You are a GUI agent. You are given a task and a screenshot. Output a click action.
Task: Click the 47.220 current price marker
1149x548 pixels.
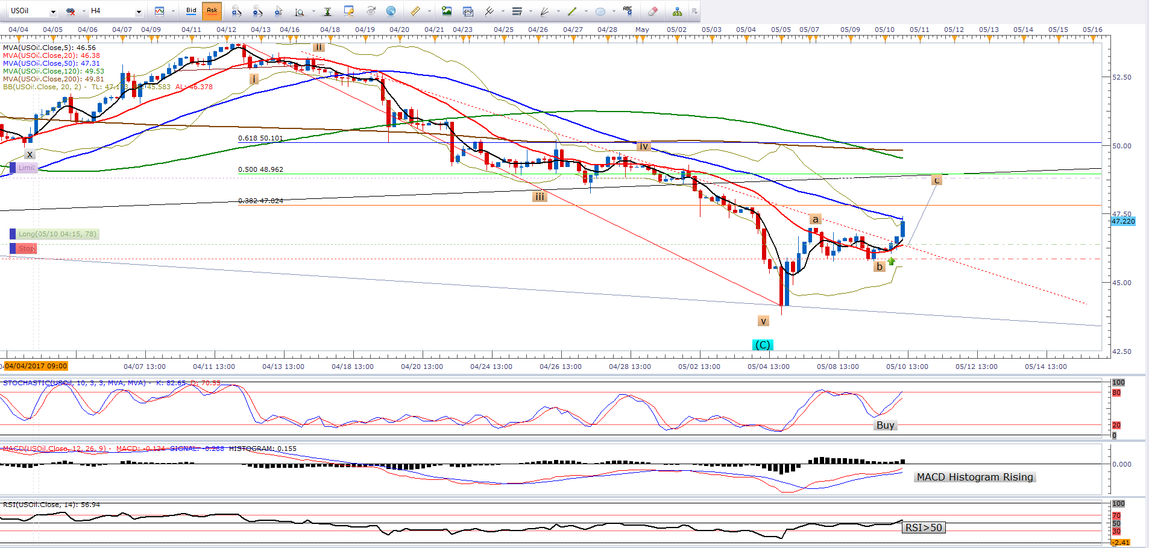pos(1123,221)
